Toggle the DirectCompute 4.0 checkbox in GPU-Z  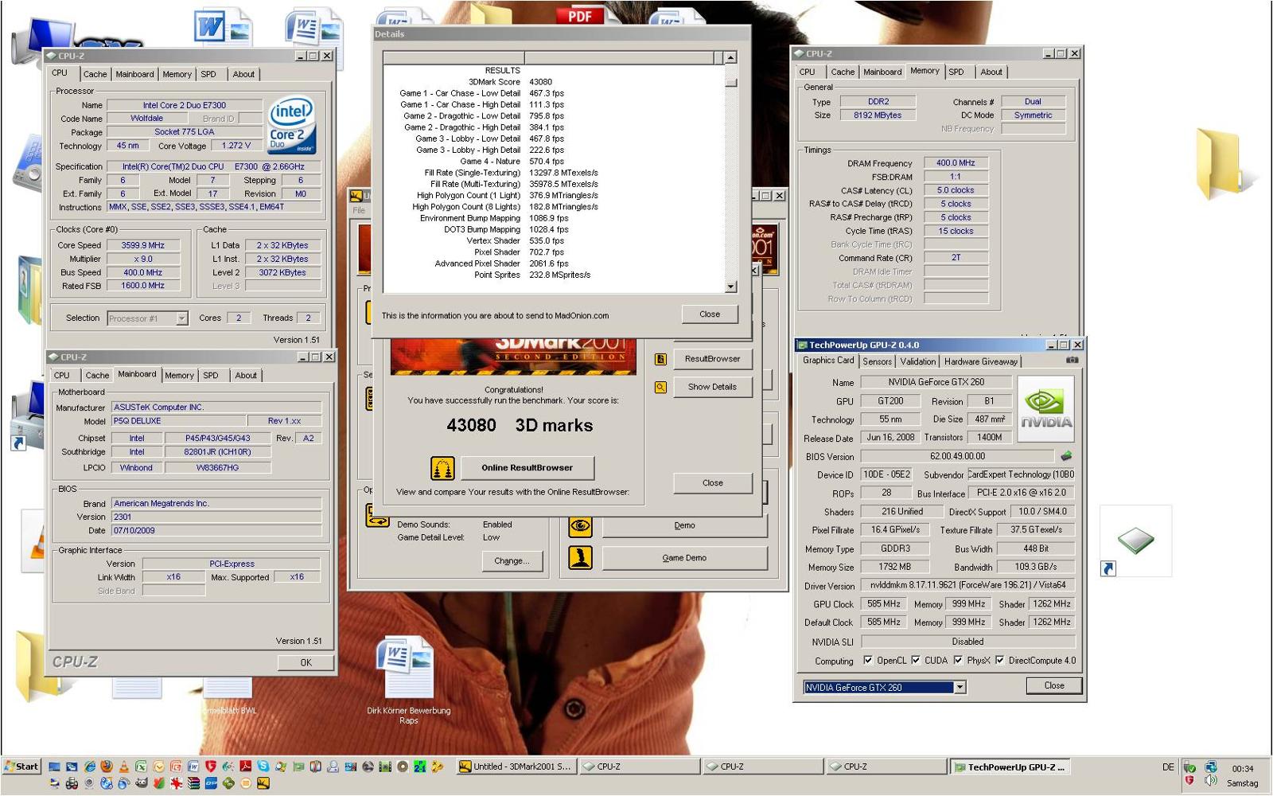point(1000,660)
